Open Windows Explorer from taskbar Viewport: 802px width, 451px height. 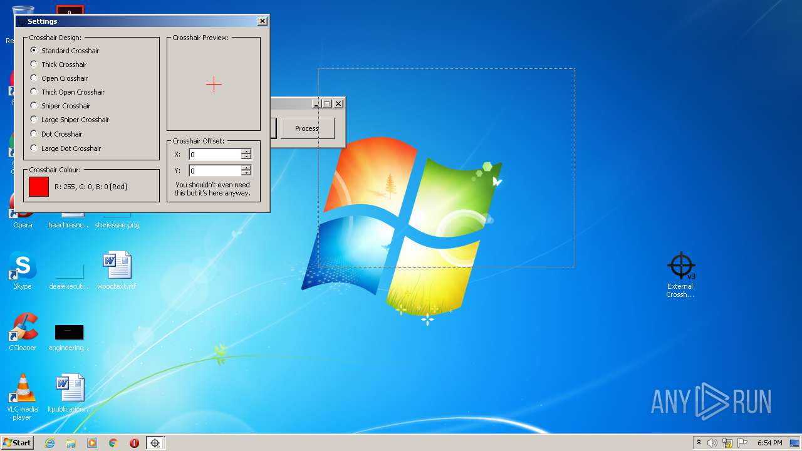pyautogui.click(x=71, y=443)
